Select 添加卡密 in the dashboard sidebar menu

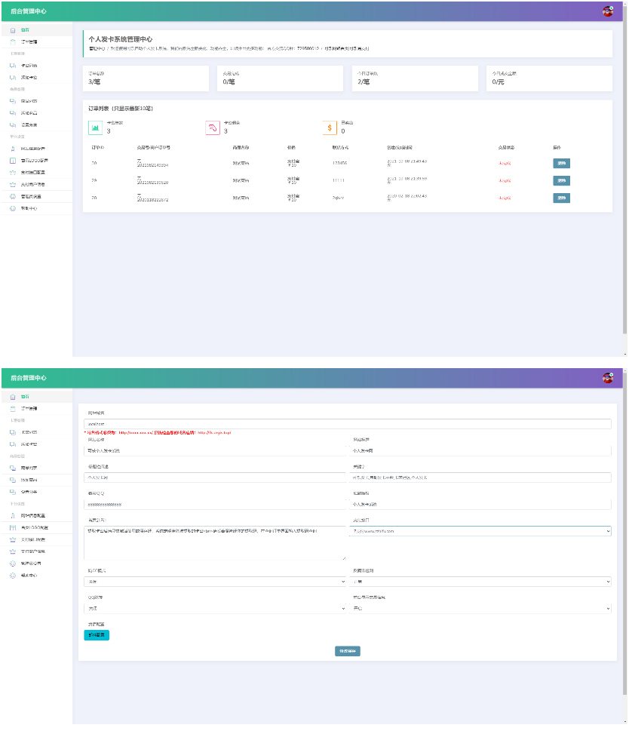pos(29,77)
